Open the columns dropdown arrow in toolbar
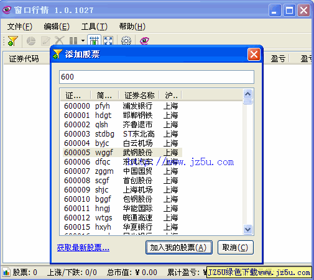This screenshot has height=280, width=314. tap(83, 41)
